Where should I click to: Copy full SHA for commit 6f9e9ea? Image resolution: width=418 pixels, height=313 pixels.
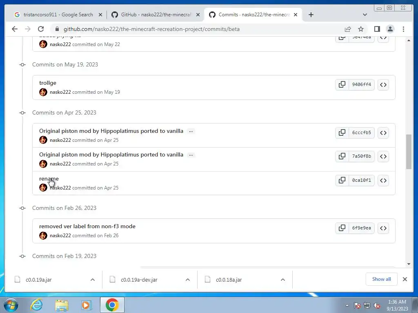click(342, 228)
